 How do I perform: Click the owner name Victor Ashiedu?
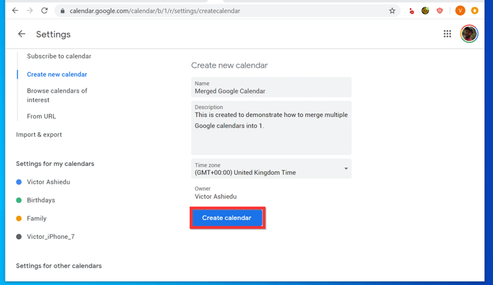pos(216,197)
